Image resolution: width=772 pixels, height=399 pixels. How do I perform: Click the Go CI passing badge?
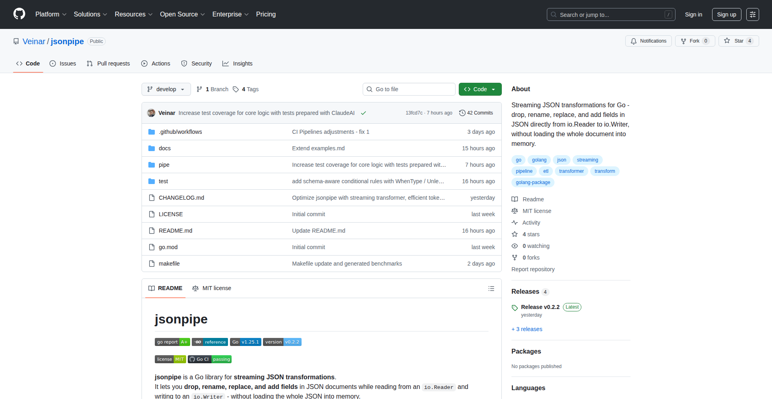[209, 359]
